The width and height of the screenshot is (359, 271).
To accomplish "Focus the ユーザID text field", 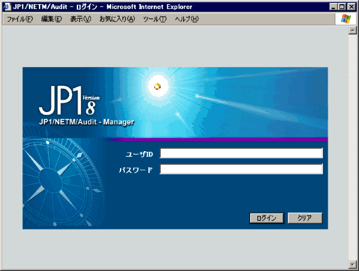I will [x=241, y=154].
